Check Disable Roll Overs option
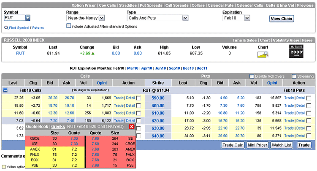This screenshot has width=317, height=171. (252, 76)
